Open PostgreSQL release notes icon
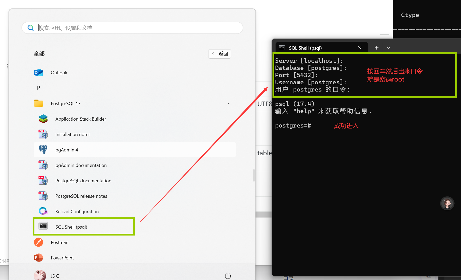461x280 pixels. pos(43,196)
